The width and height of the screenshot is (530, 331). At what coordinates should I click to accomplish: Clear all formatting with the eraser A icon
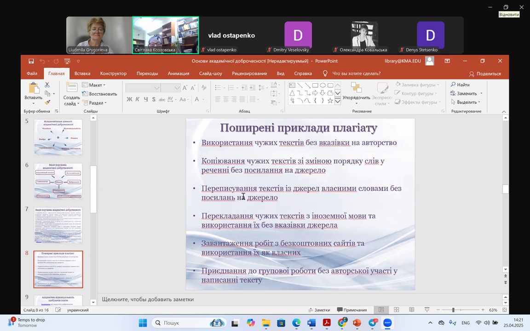(x=204, y=88)
